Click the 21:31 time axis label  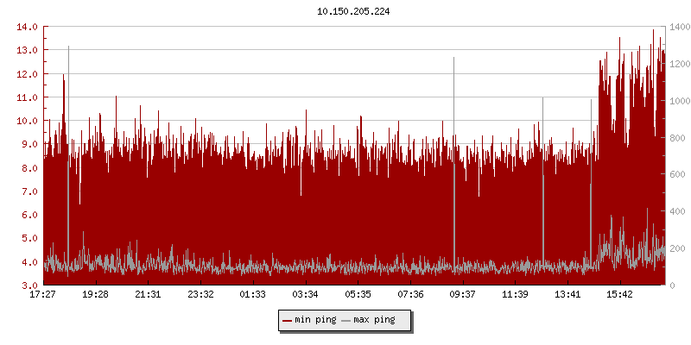click(x=148, y=295)
